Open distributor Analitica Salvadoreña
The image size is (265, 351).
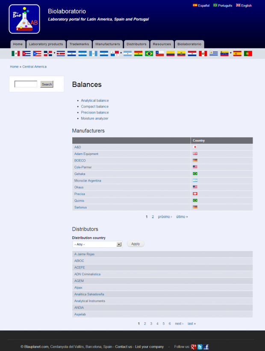(89, 294)
